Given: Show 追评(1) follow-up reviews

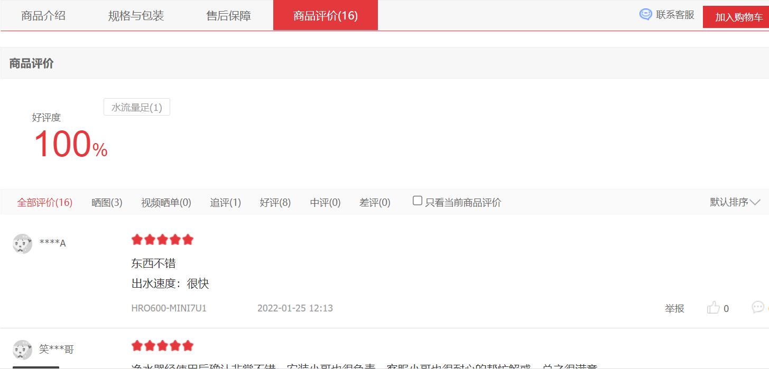Looking at the screenshot, I should click(225, 203).
